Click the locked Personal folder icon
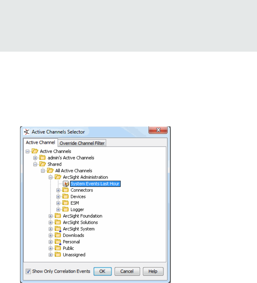 (58, 242)
